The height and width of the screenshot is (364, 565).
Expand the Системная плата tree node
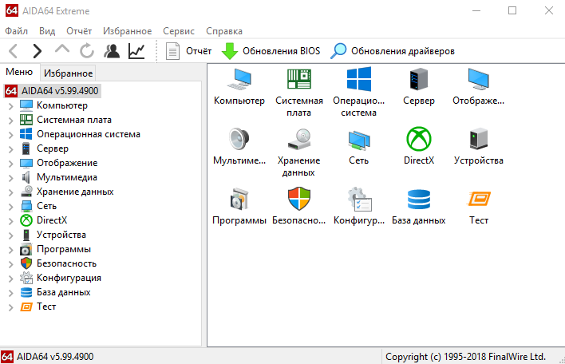(x=11, y=121)
